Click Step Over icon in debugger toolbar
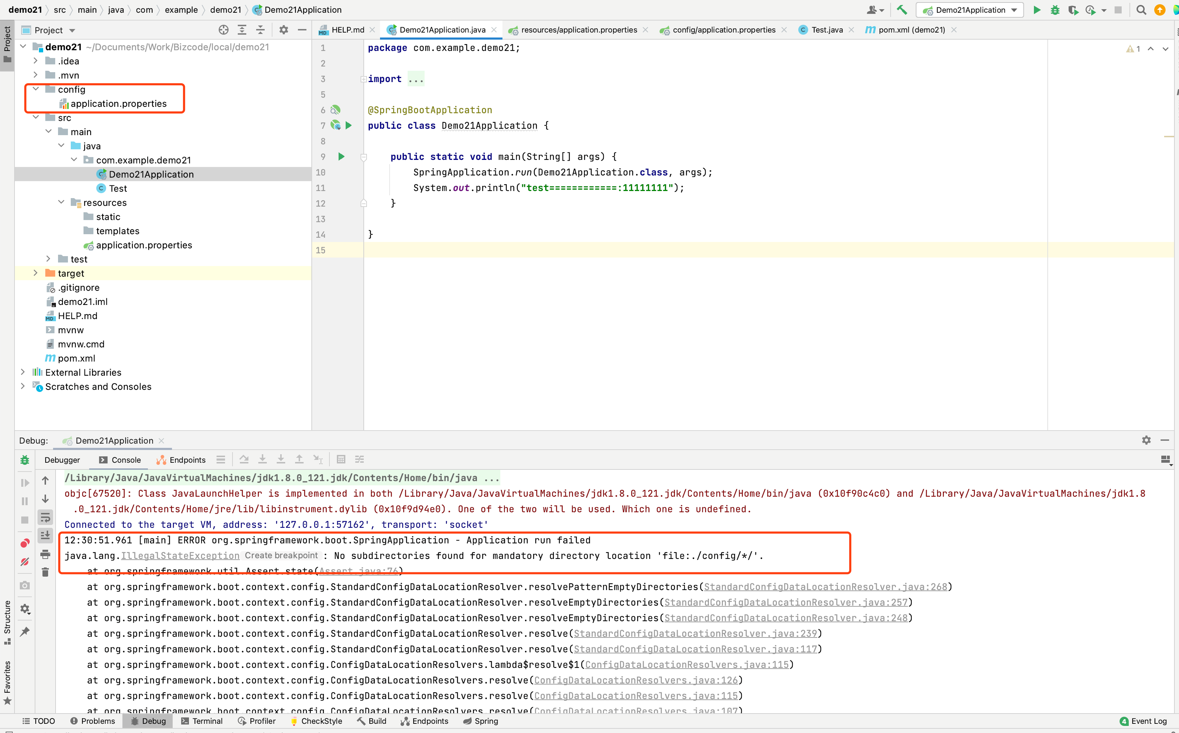The width and height of the screenshot is (1179, 733). pos(244,460)
